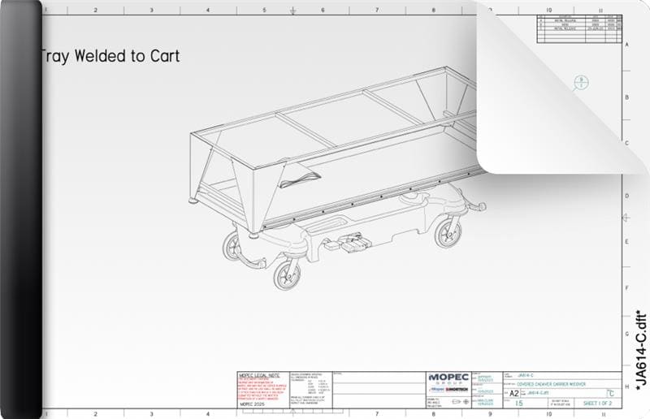
Task: Click the "MOPEC 2025" text
Action: [x=252, y=404]
